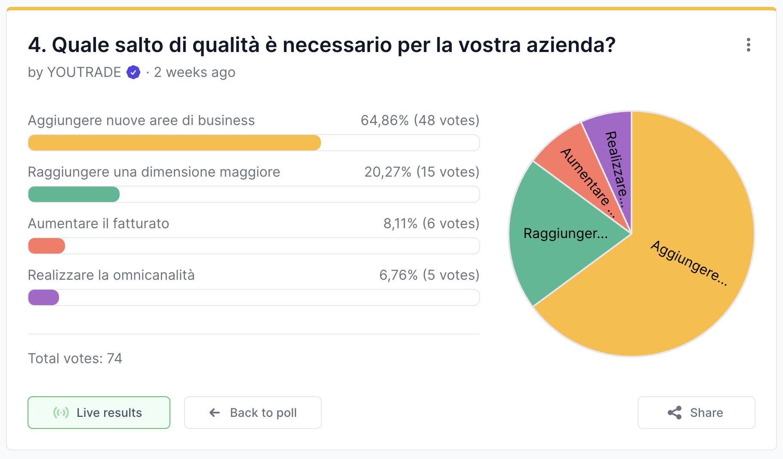
Task: Click the YOUTRADE author name
Action: tap(84, 72)
